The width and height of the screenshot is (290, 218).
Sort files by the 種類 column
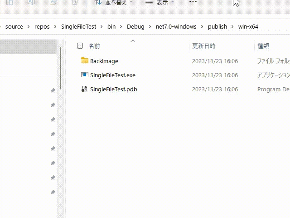(x=263, y=46)
